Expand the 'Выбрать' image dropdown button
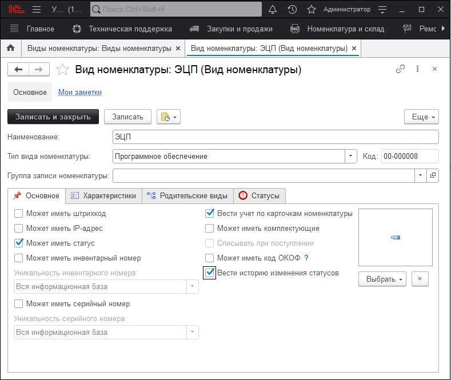Viewport: 451px width, 380px height. click(x=382, y=279)
